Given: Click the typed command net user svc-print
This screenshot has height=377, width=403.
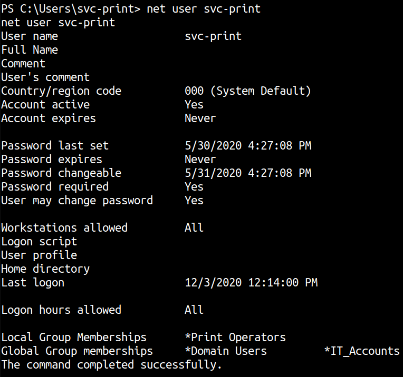Looking at the screenshot, I should 204,9.
